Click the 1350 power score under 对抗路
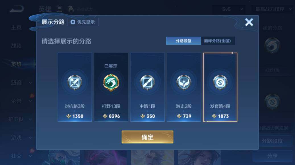The image size is (295, 165). [x=75, y=116]
